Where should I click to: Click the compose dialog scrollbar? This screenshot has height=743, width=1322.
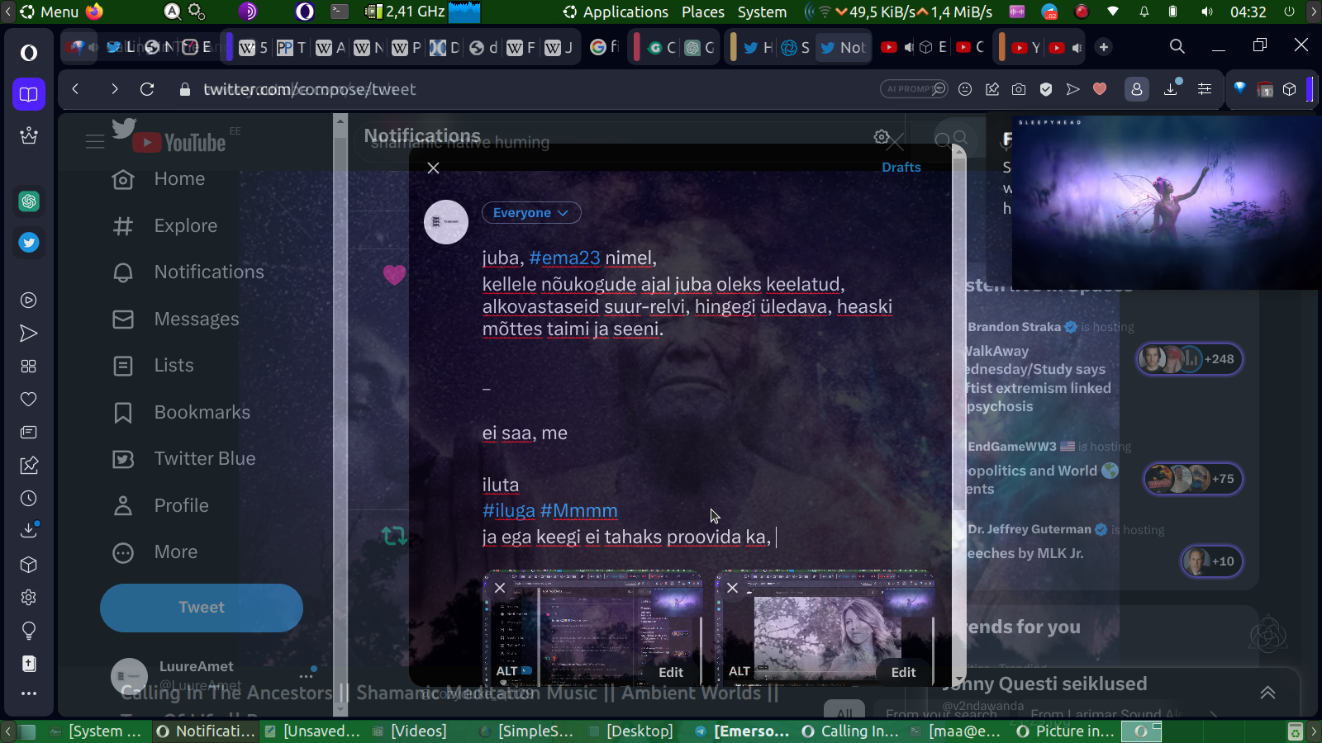pos(958,413)
